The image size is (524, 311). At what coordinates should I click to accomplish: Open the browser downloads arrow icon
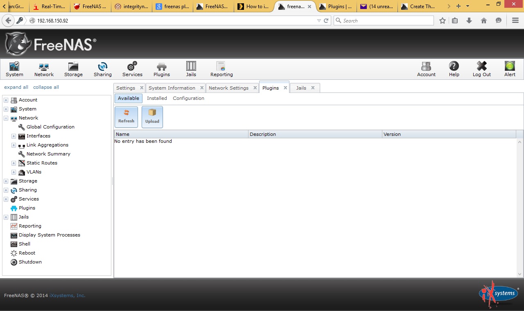pos(469,20)
